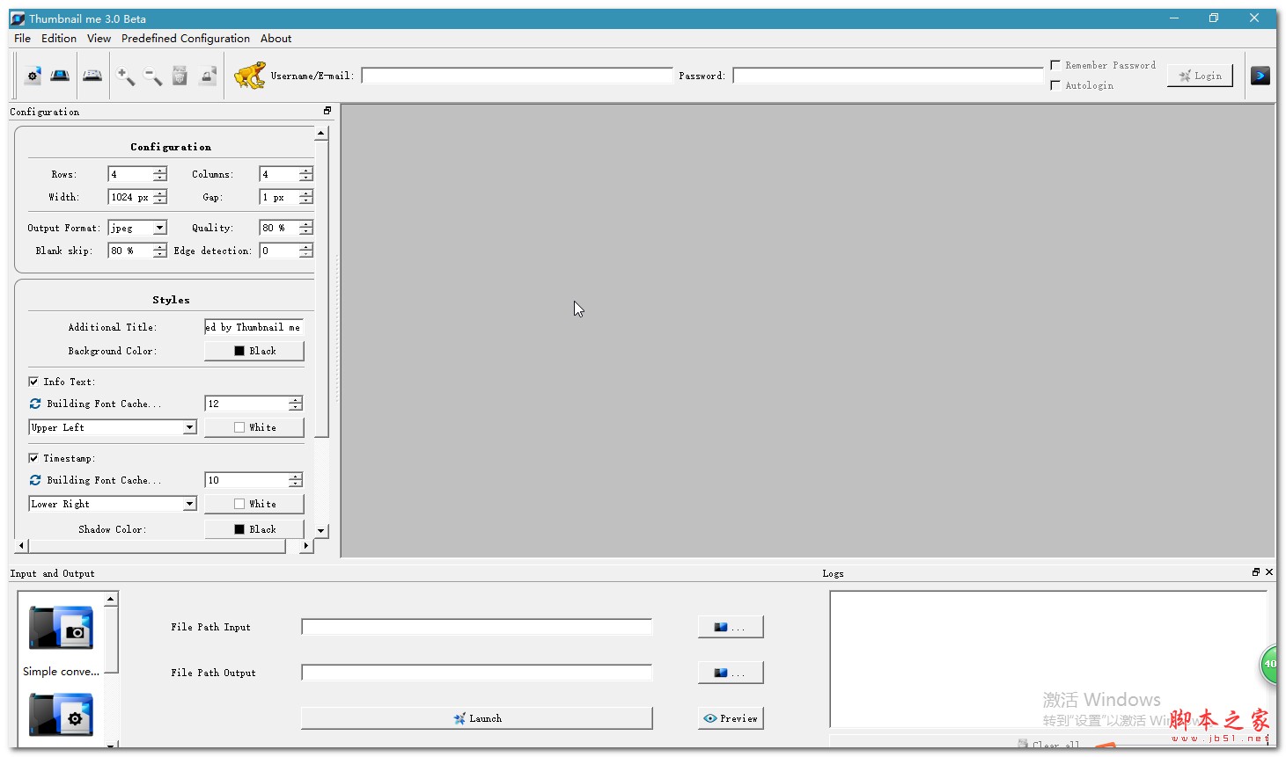Enable the Autologin checkbox
The image size is (1286, 757).
pos(1055,84)
